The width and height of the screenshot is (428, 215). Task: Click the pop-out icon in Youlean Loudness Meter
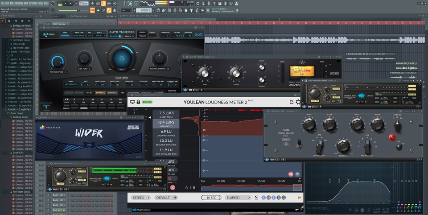[x=292, y=102]
